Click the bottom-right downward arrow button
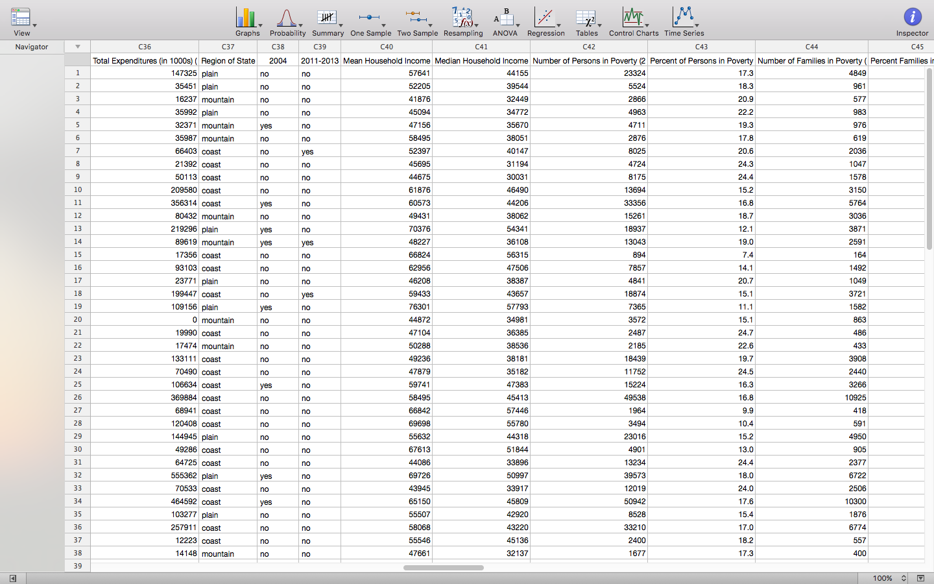Viewport: 934px width, 584px height. pyautogui.click(x=920, y=578)
